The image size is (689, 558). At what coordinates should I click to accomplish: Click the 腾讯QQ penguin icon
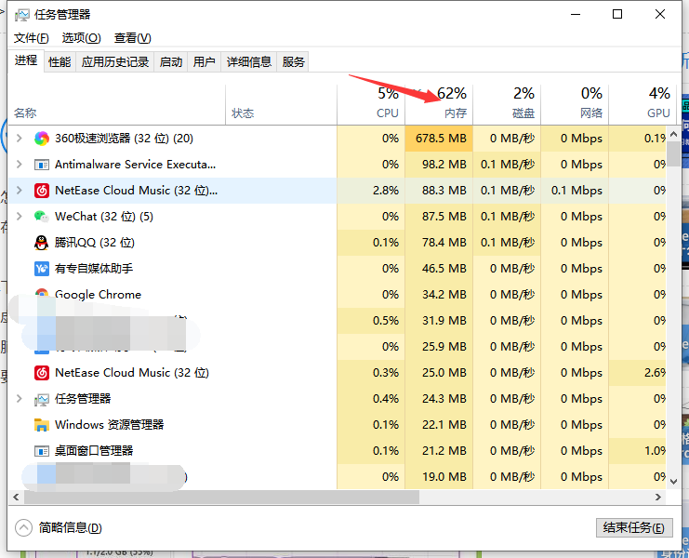pos(42,243)
